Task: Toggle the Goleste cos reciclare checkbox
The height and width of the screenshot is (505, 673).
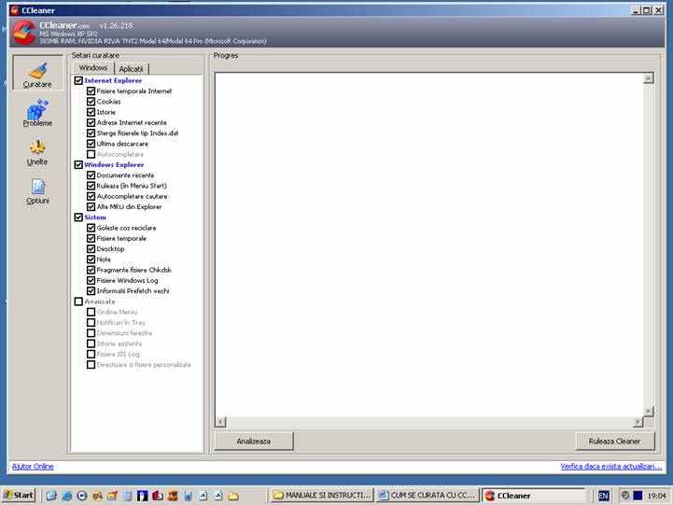Action: pyautogui.click(x=91, y=228)
